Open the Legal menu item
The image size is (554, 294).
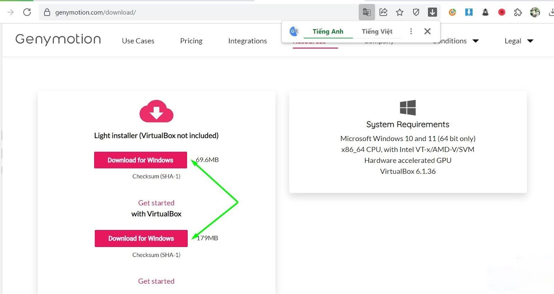[x=513, y=41]
